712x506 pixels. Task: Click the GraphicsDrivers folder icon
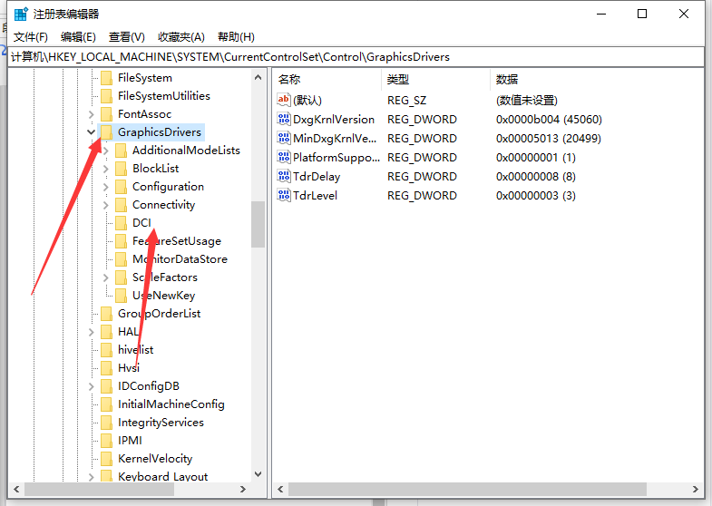[107, 132]
